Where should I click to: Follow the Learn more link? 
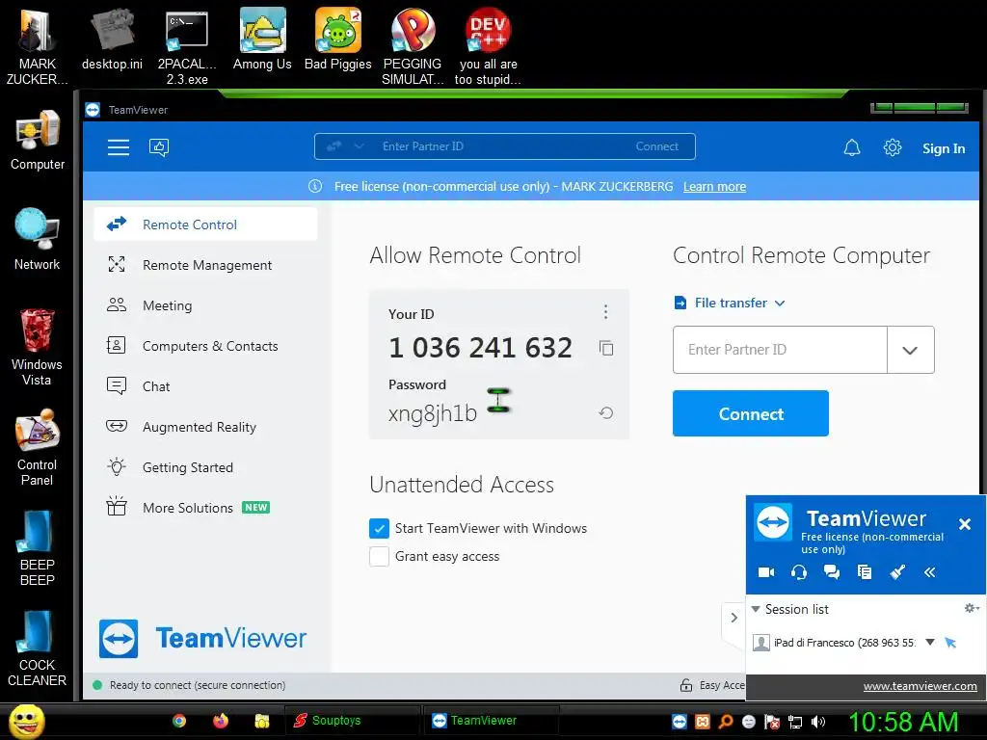714,186
